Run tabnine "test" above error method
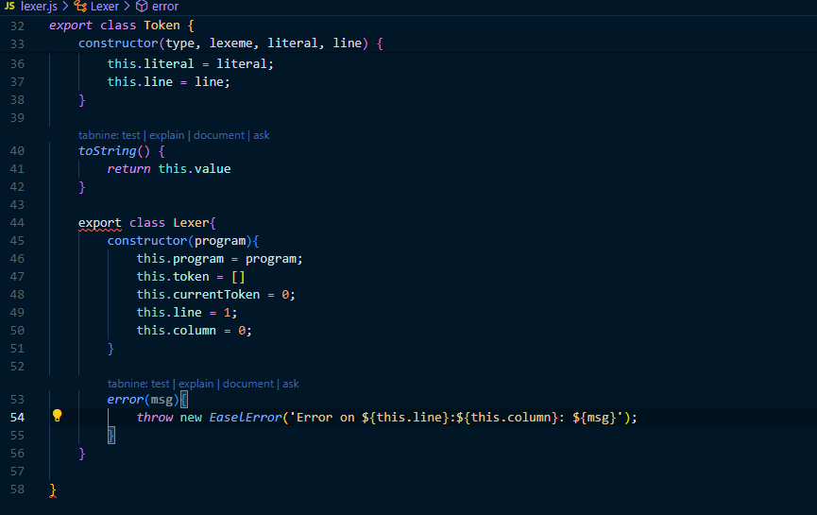The height and width of the screenshot is (515, 817). (x=160, y=384)
